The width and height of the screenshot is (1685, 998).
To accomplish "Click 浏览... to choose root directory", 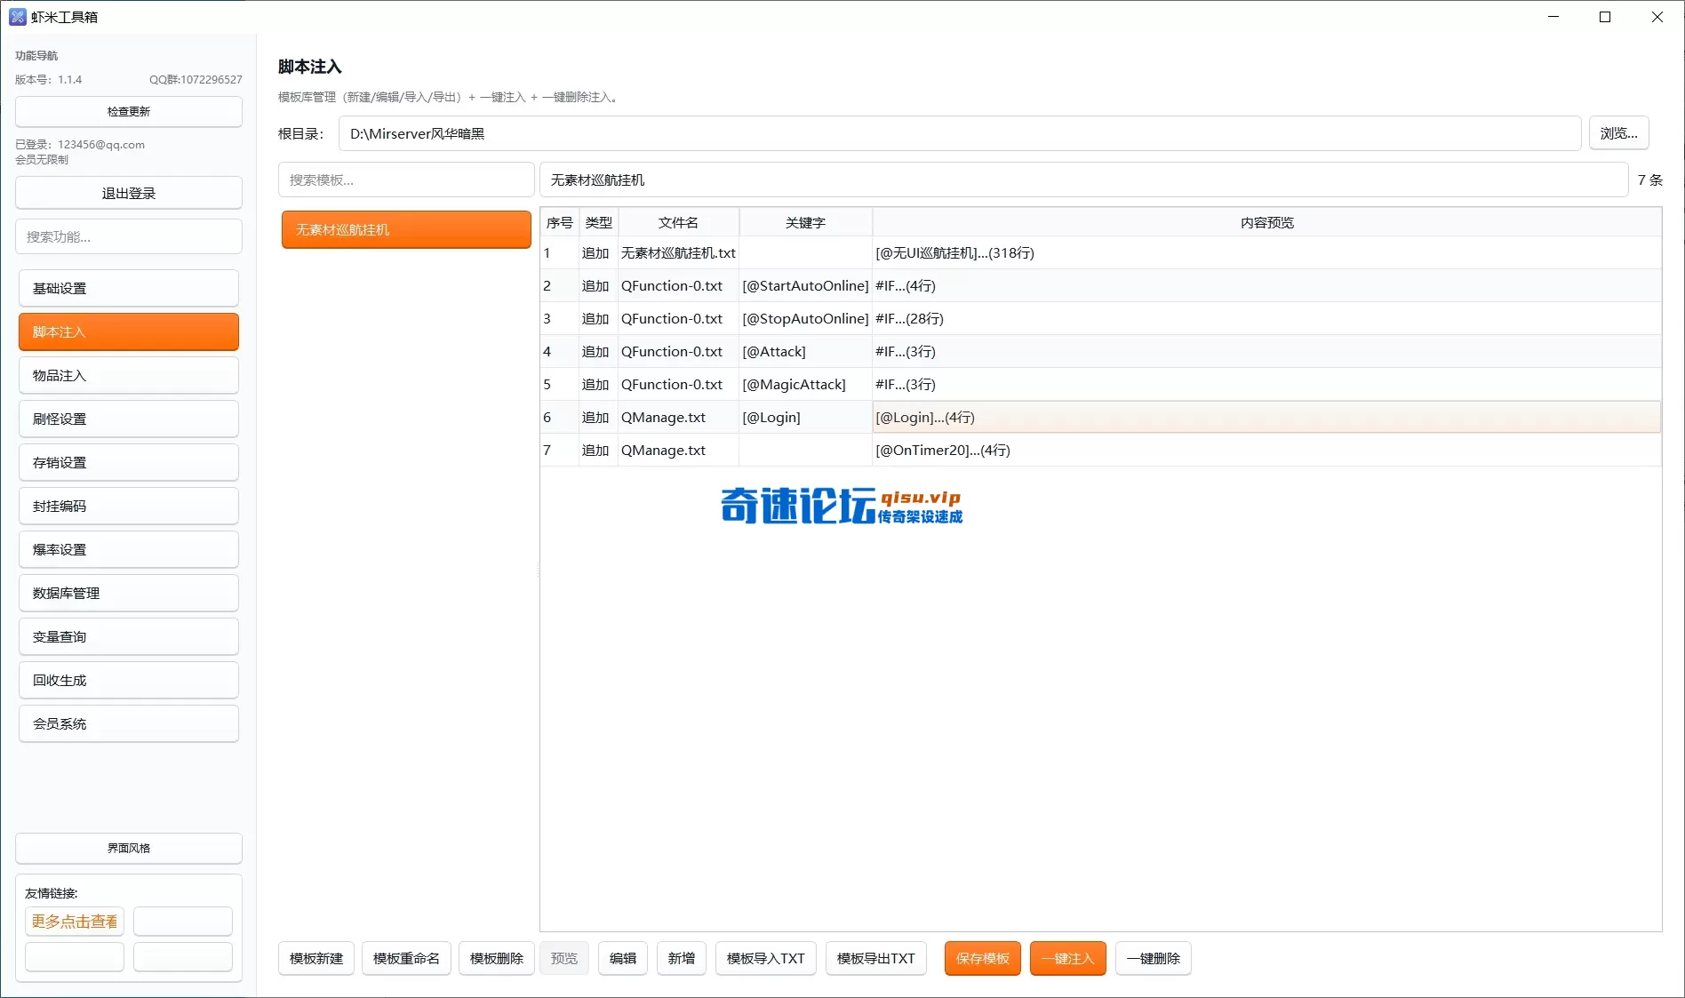I will (x=1618, y=132).
